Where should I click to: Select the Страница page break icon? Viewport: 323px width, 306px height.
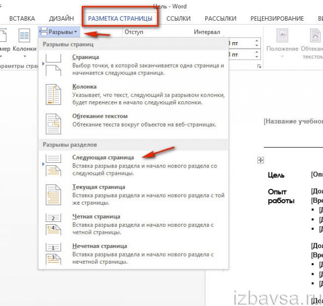tap(53, 65)
